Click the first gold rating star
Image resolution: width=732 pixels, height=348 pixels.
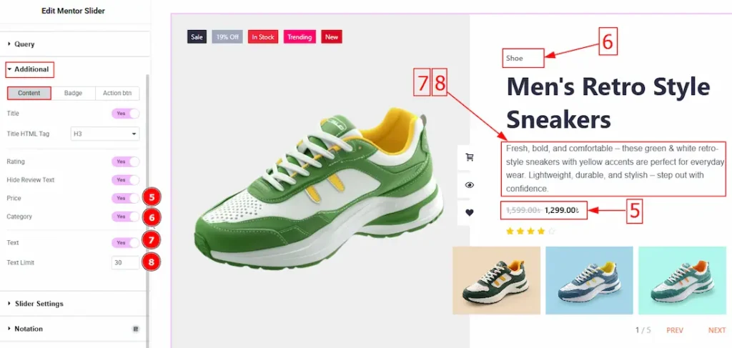[x=510, y=231]
